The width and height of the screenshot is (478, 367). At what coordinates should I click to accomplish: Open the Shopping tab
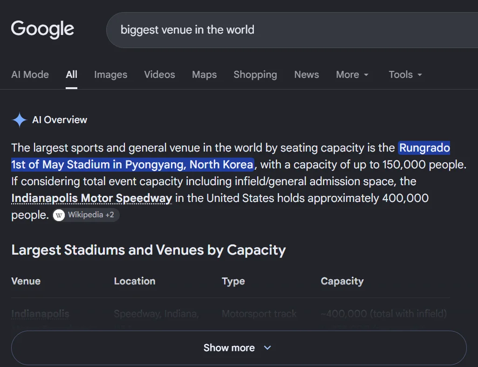(255, 75)
